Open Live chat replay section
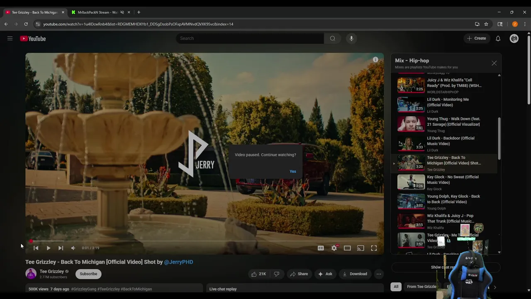531x299 pixels. tap(295, 289)
